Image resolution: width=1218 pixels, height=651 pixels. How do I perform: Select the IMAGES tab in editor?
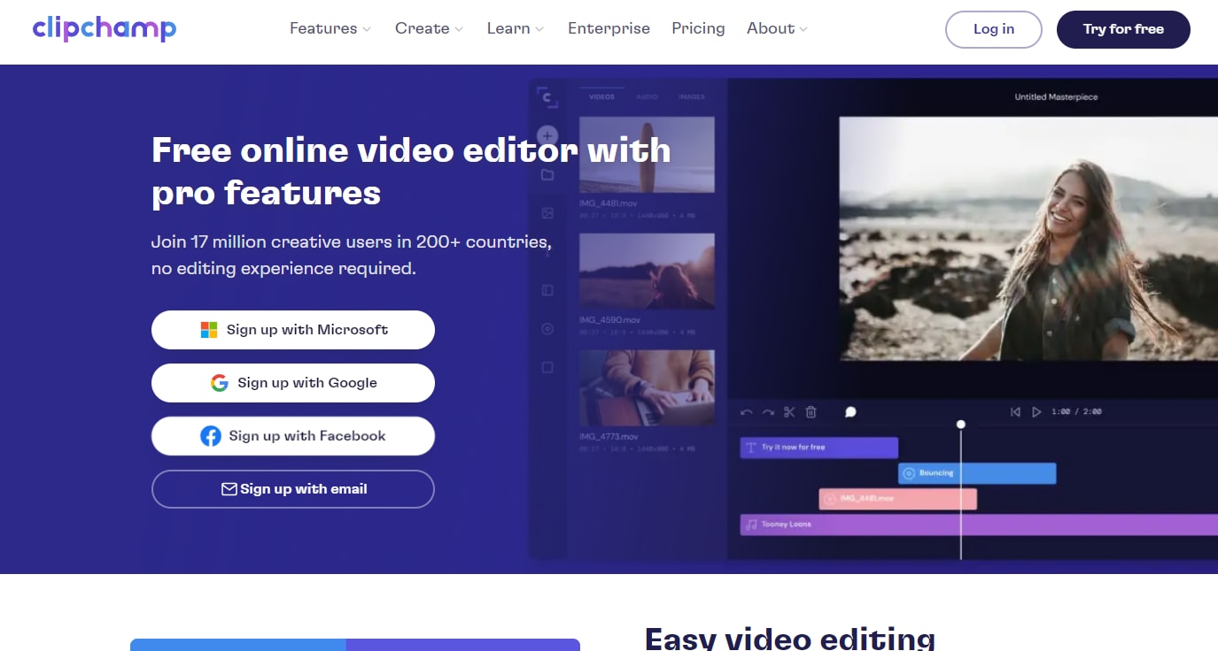(x=692, y=96)
